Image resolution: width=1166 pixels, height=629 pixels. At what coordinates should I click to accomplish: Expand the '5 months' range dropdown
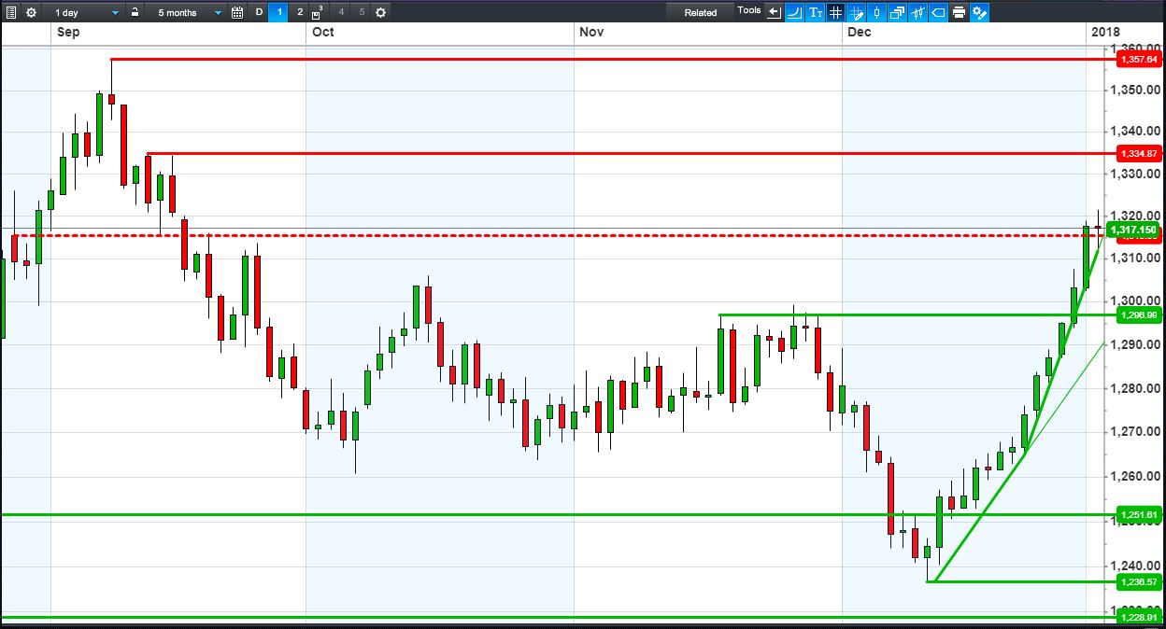(191, 12)
